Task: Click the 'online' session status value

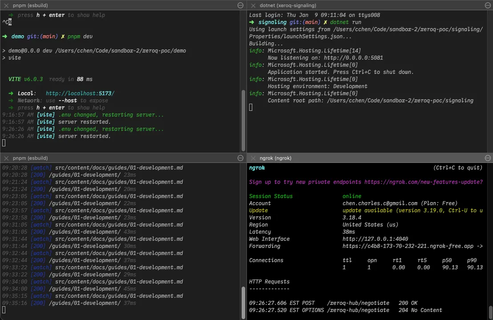Action: click(x=352, y=196)
